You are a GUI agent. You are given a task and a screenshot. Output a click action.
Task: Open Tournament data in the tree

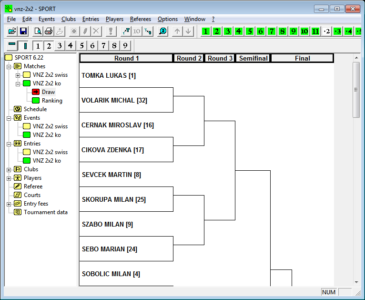tap(45, 212)
